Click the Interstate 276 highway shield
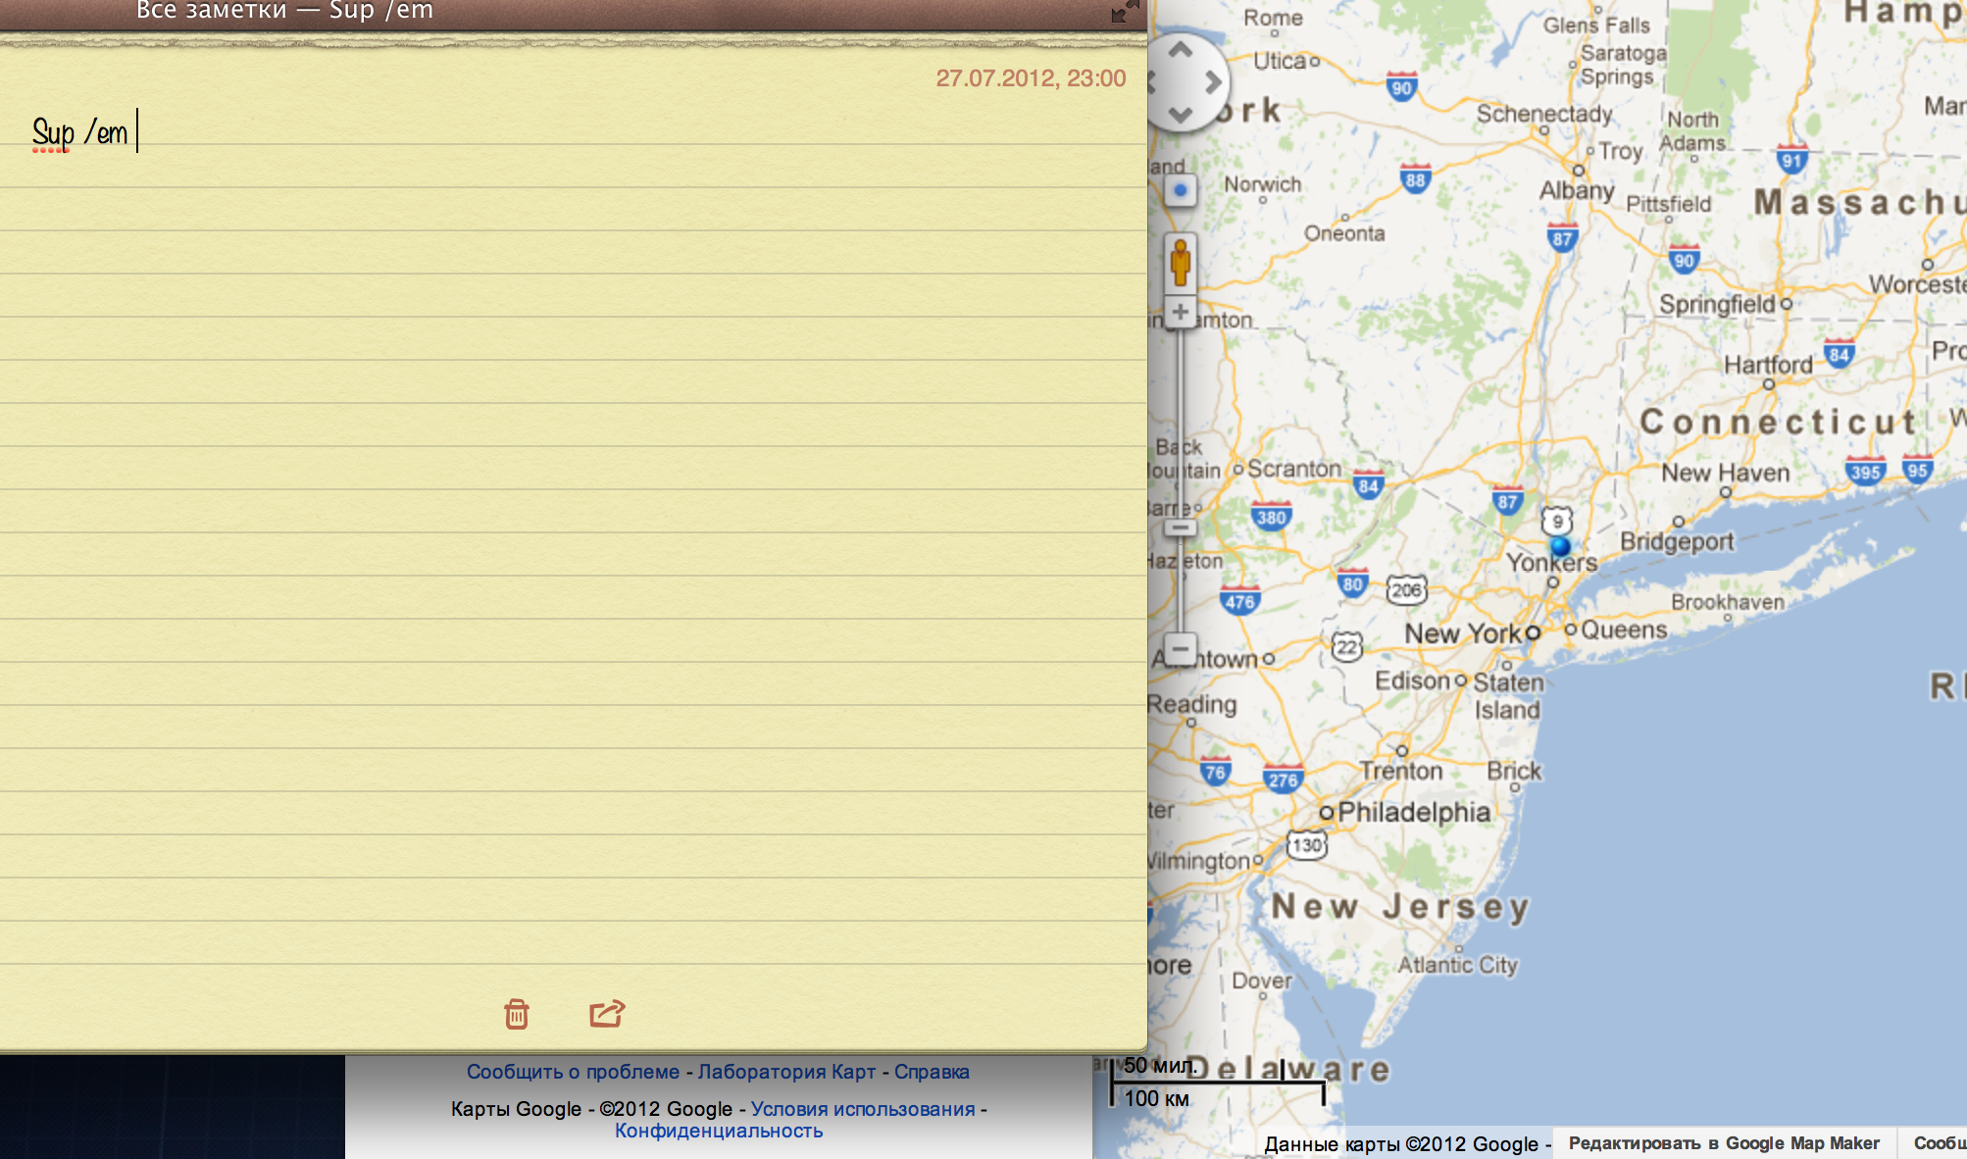Viewport: 1967px width, 1159px height. pyautogui.click(x=1284, y=780)
